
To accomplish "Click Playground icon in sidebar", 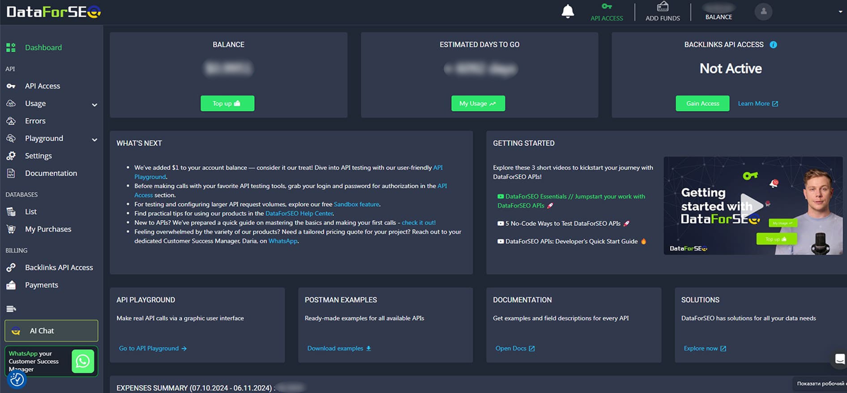I will pos(11,138).
